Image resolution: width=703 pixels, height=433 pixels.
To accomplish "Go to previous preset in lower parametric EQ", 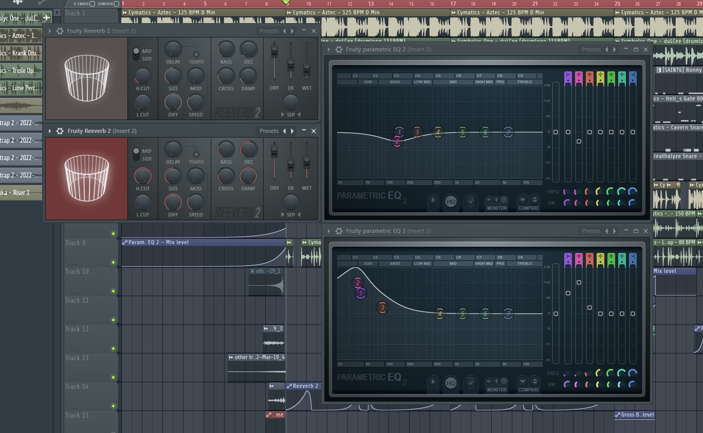I will (x=606, y=231).
